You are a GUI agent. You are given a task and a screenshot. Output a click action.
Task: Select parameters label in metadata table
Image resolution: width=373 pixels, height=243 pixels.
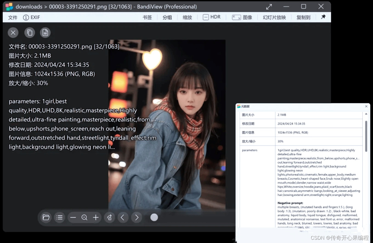(250, 150)
